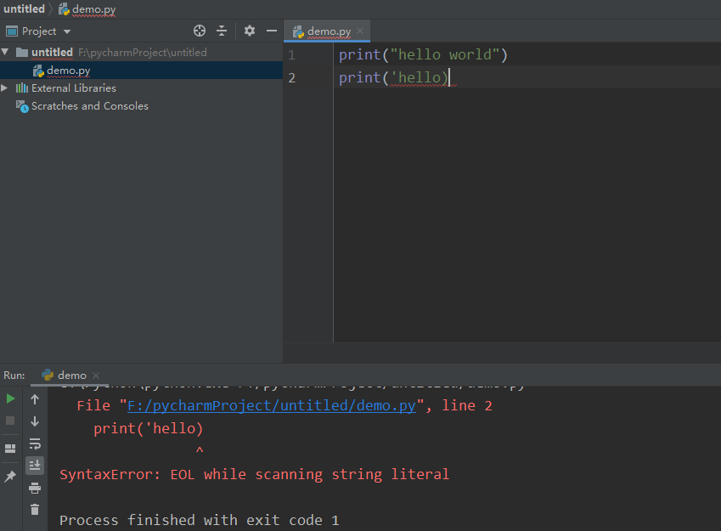Click untitled in the breadcrumb bar
Viewport: 721px width, 531px height.
tap(24, 8)
